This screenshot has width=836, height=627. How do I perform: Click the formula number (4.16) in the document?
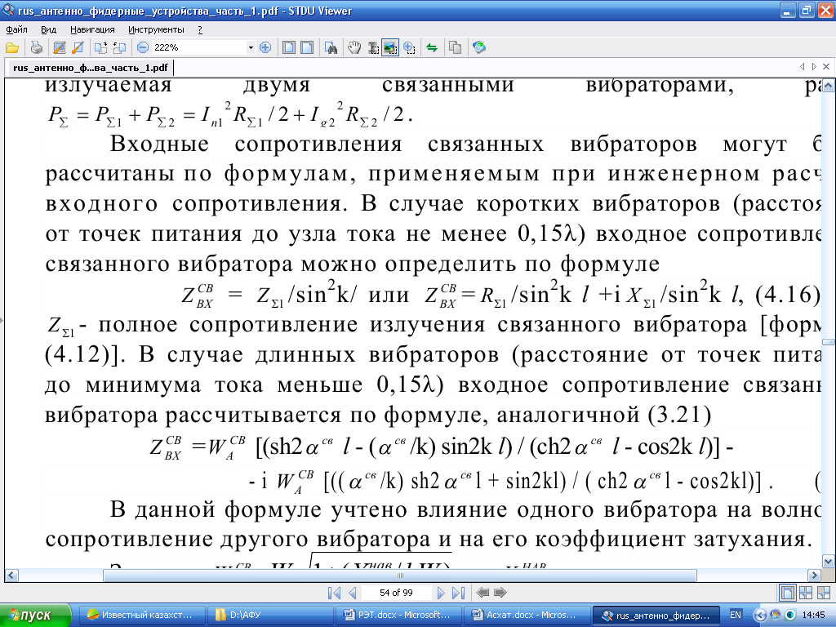coord(788,295)
